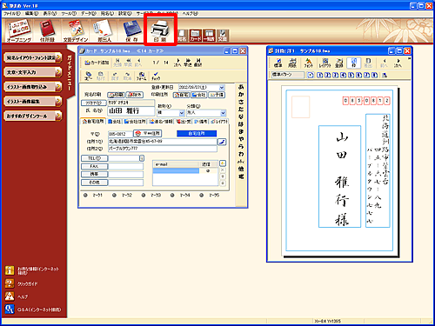Open the 分類 category dropdown
435x326 pixels.
pos(223,113)
